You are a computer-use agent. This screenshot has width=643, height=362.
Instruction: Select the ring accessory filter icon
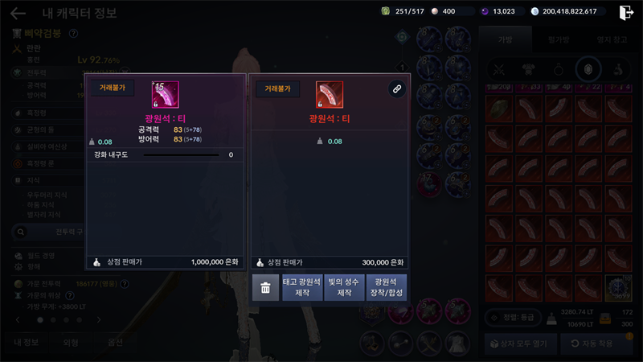558,70
